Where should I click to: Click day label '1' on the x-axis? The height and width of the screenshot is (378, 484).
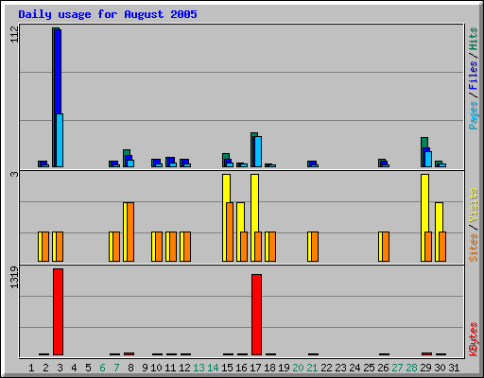(x=31, y=368)
